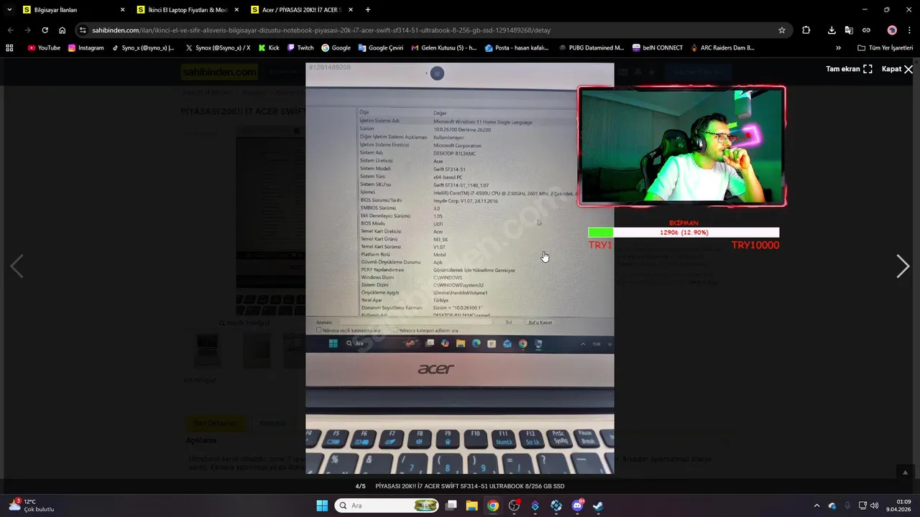Screen dimensions: 920x517
Task: Show hidden system tray icons
Action: point(816,506)
